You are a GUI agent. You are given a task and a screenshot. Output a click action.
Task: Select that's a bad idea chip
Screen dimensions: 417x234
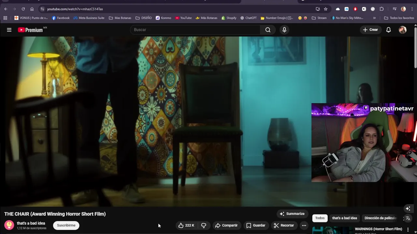click(344, 218)
